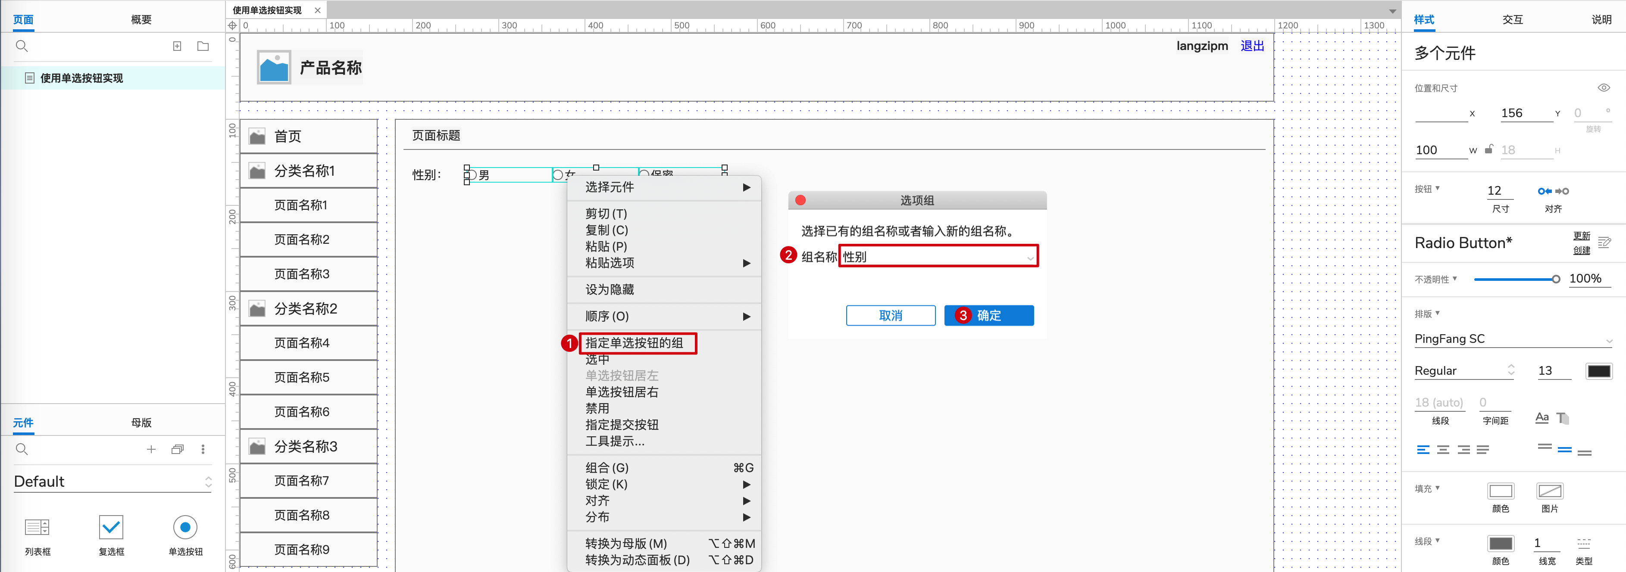Click the lock aspect ratio icon

pos(1488,149)
